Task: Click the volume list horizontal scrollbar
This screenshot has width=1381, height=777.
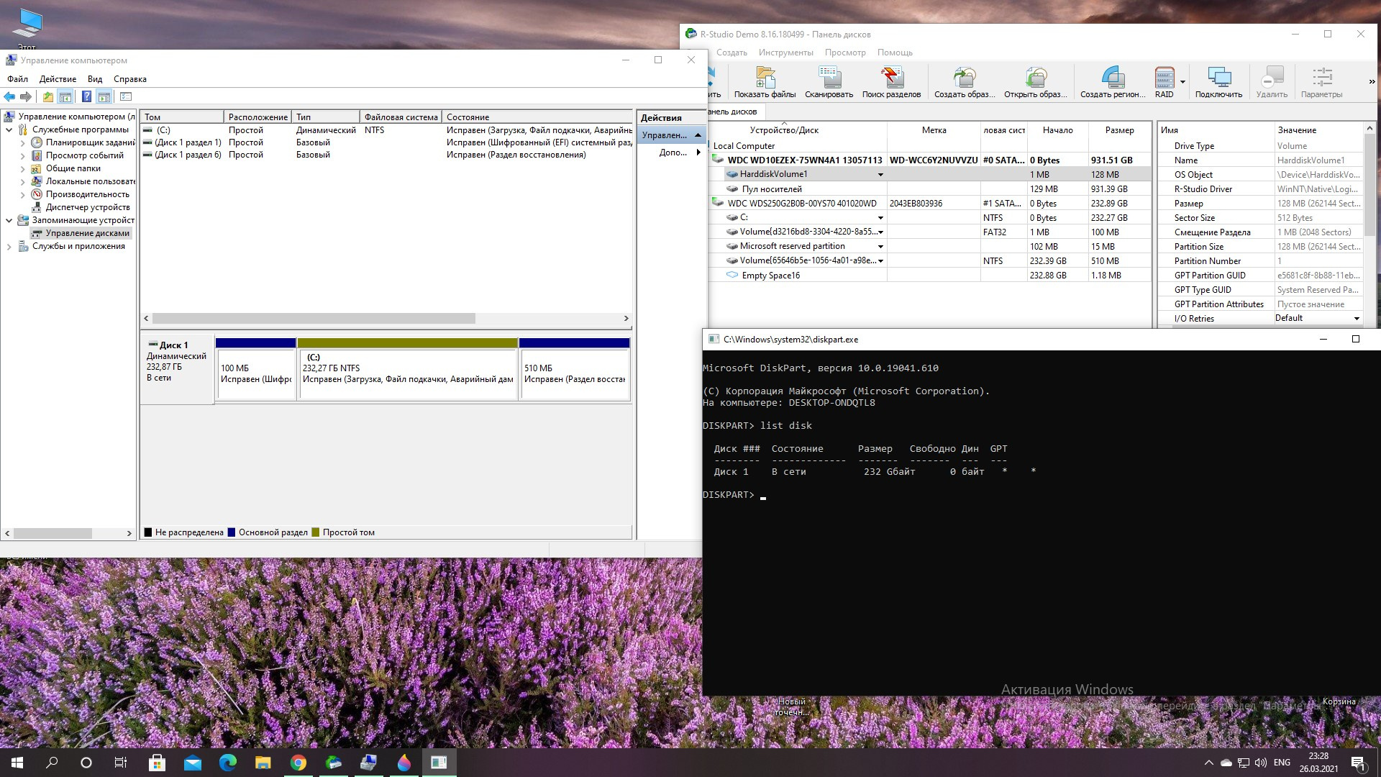Action: (x=314, y=318)
